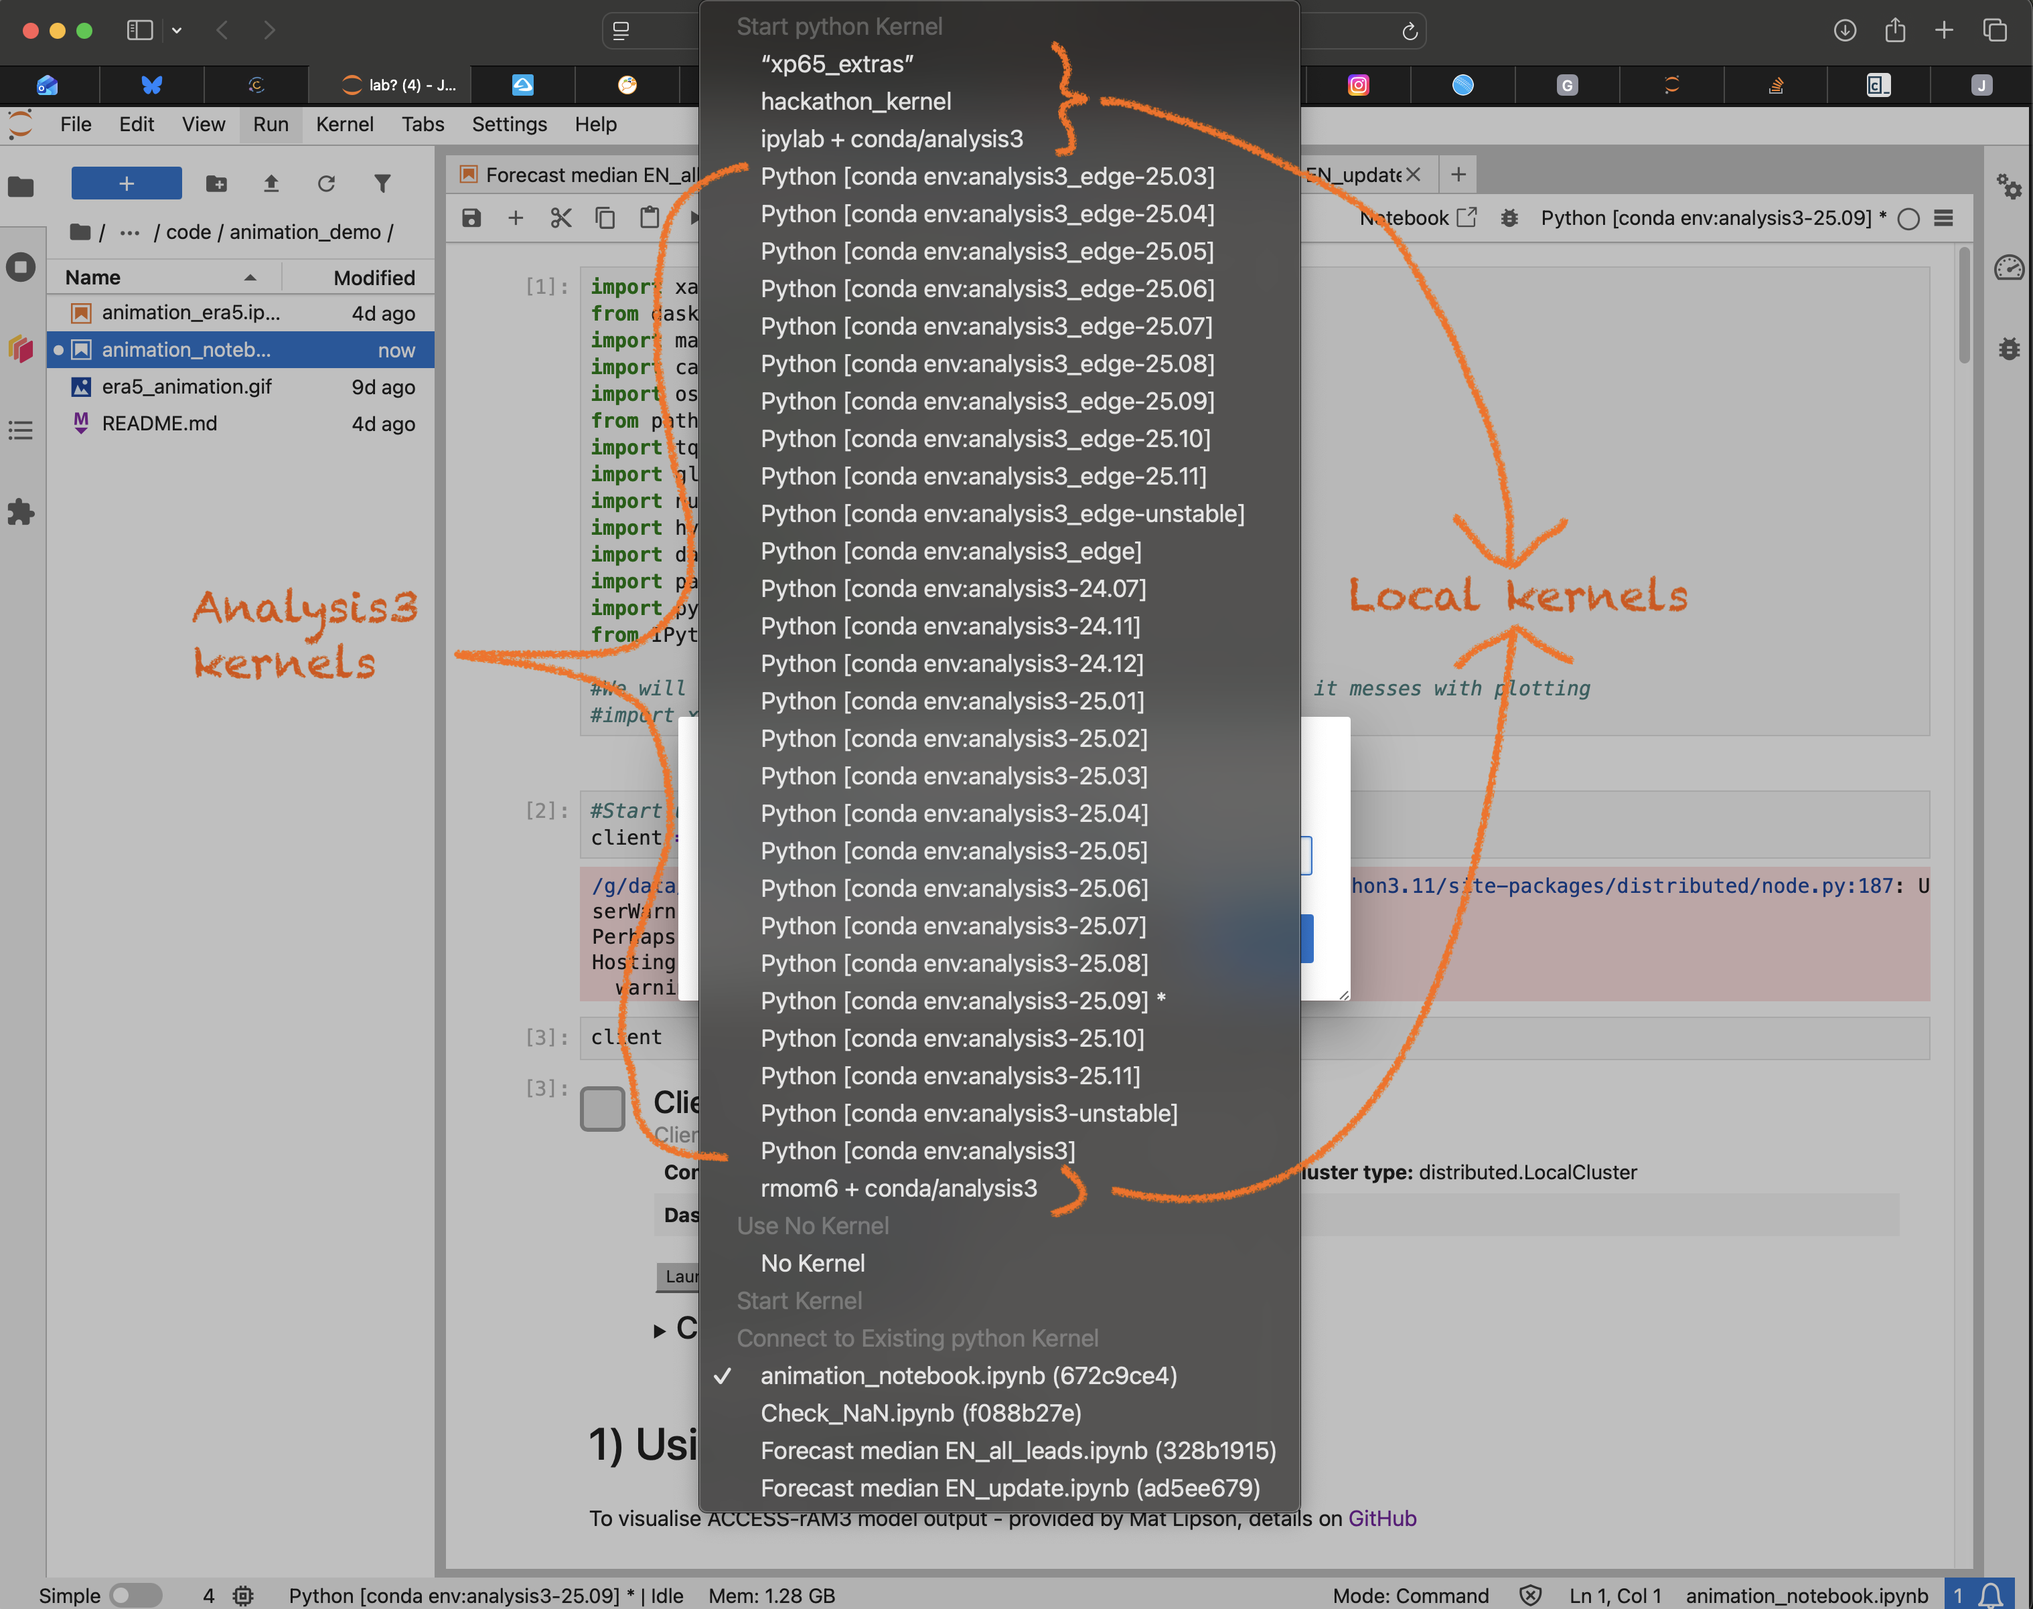Choose No Kernel from the list
Viewport: 2033px width, 1609px height.
coord(812,1263)
